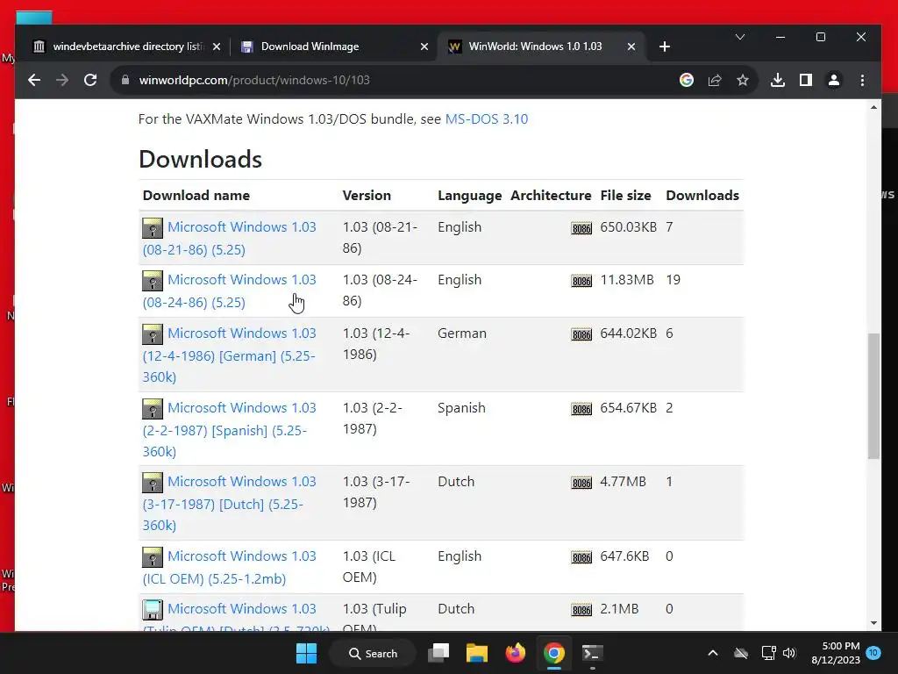Reload the WinWorld page

90,80
